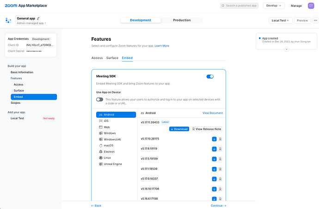Image resolution: width=319 pixels, height=209 pixels.
Task: Click the General app icon
Action: 9,20
